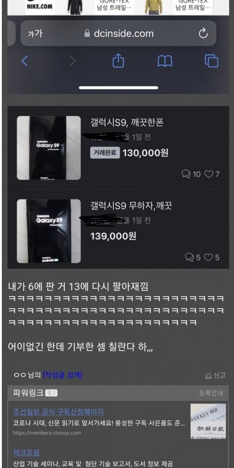The height and width of the screenshot is (468, 234).
Task: Open the 테크포럼 ad link
Action: point(26,453)
